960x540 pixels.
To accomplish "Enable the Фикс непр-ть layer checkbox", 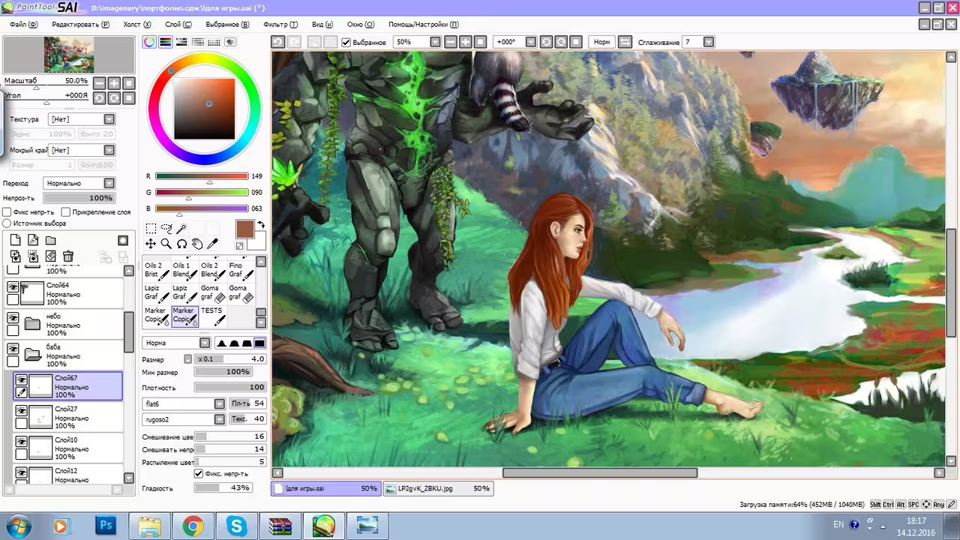I will click(x=7, y=212).
